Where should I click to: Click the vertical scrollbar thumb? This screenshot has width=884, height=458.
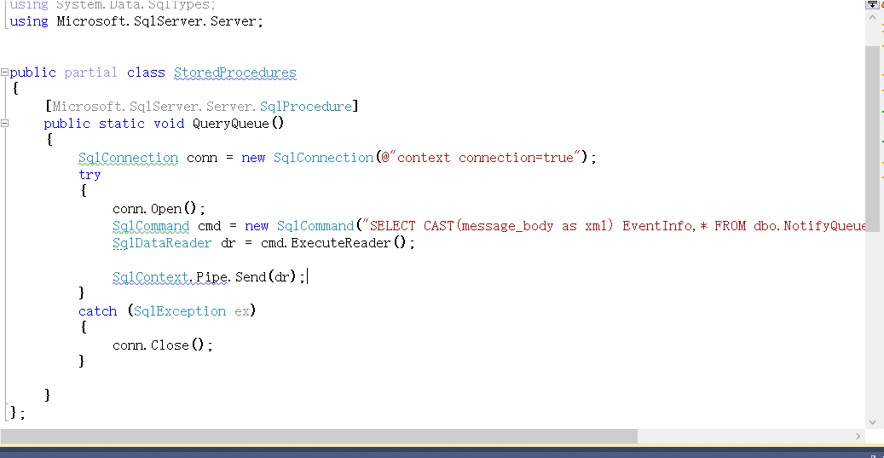pos(871,139)
